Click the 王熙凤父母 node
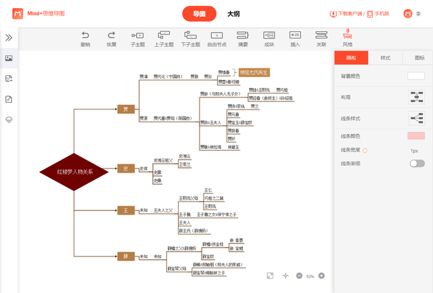433x293 pixels. coord(188,198)
